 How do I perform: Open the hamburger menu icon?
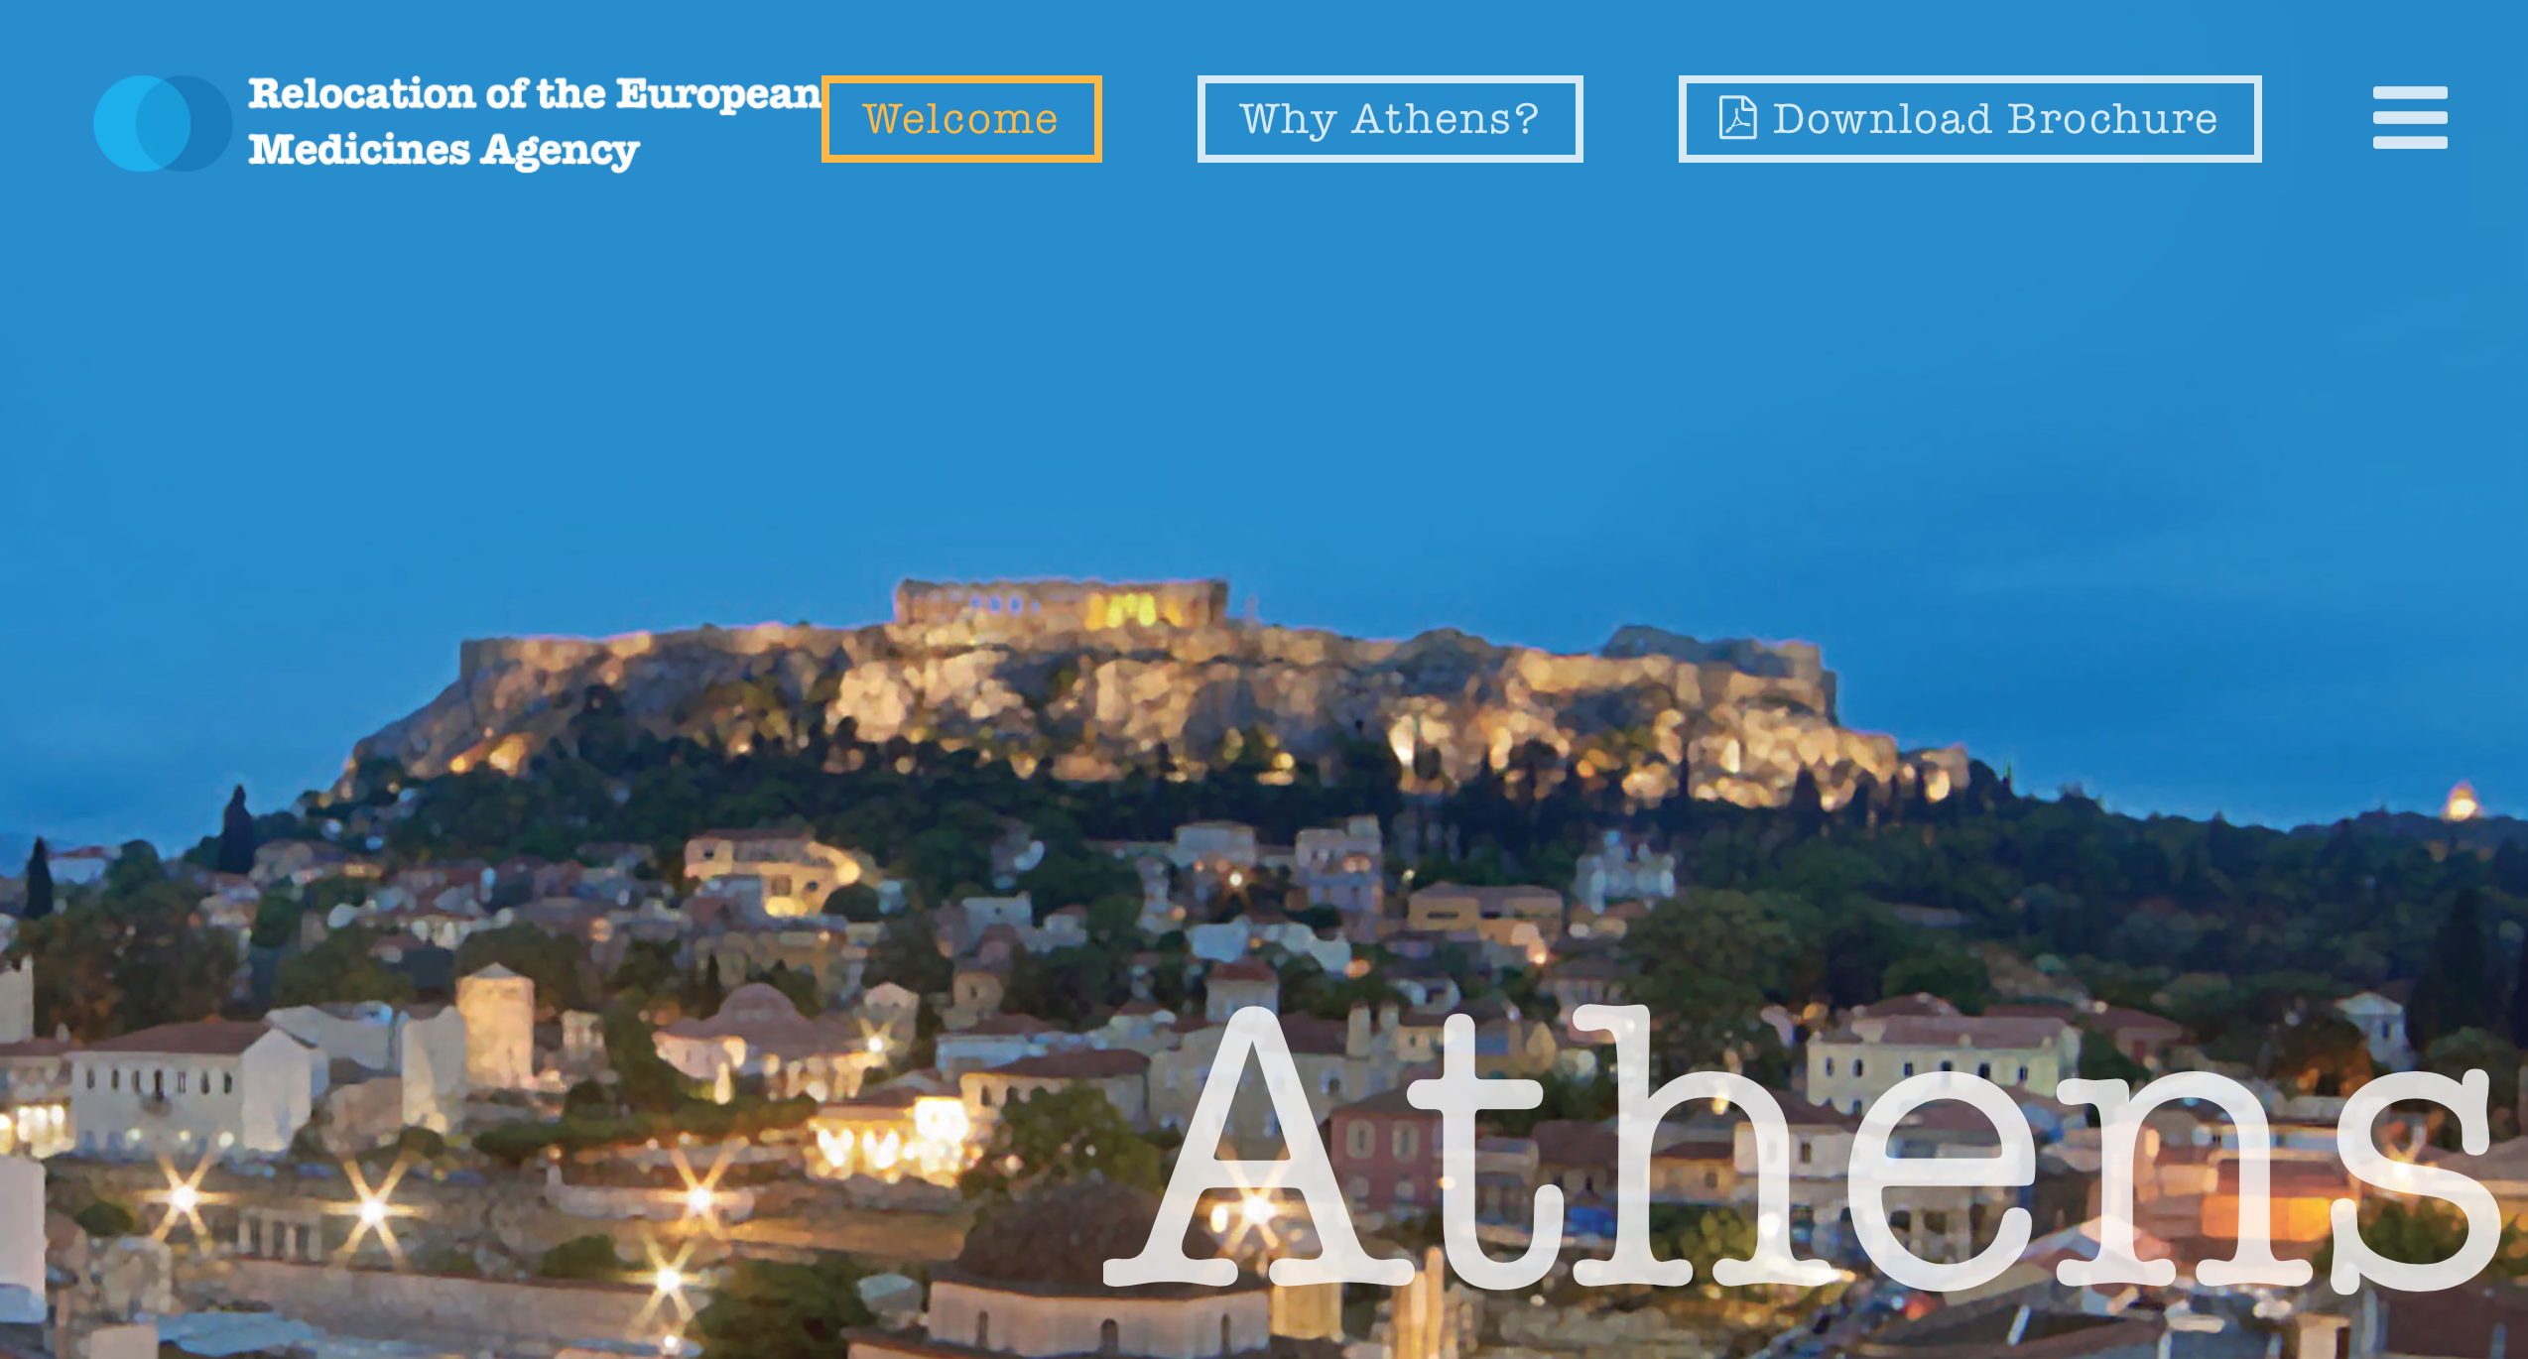click(2410, 117)
